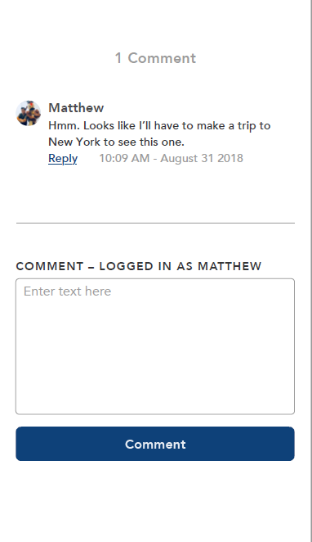Submit with the blue Comment button
The width and height of the screenshot is (312, 542).
[x=155, y=444]
